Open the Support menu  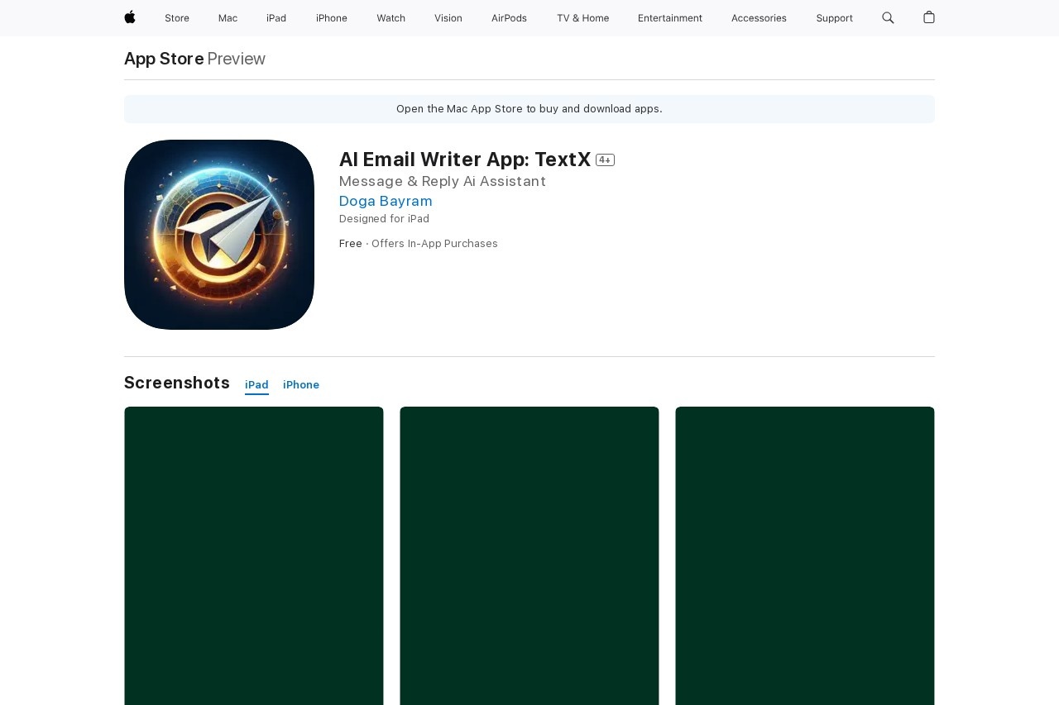[x=834, y=18]
